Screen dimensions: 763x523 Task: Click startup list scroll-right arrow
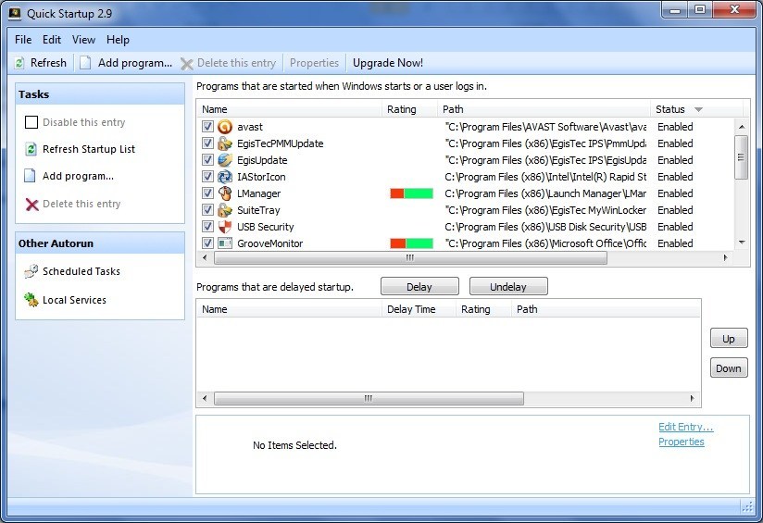coord(726,258)
